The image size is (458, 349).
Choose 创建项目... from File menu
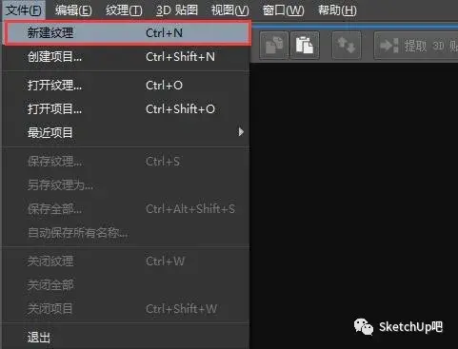coord(126,57)
